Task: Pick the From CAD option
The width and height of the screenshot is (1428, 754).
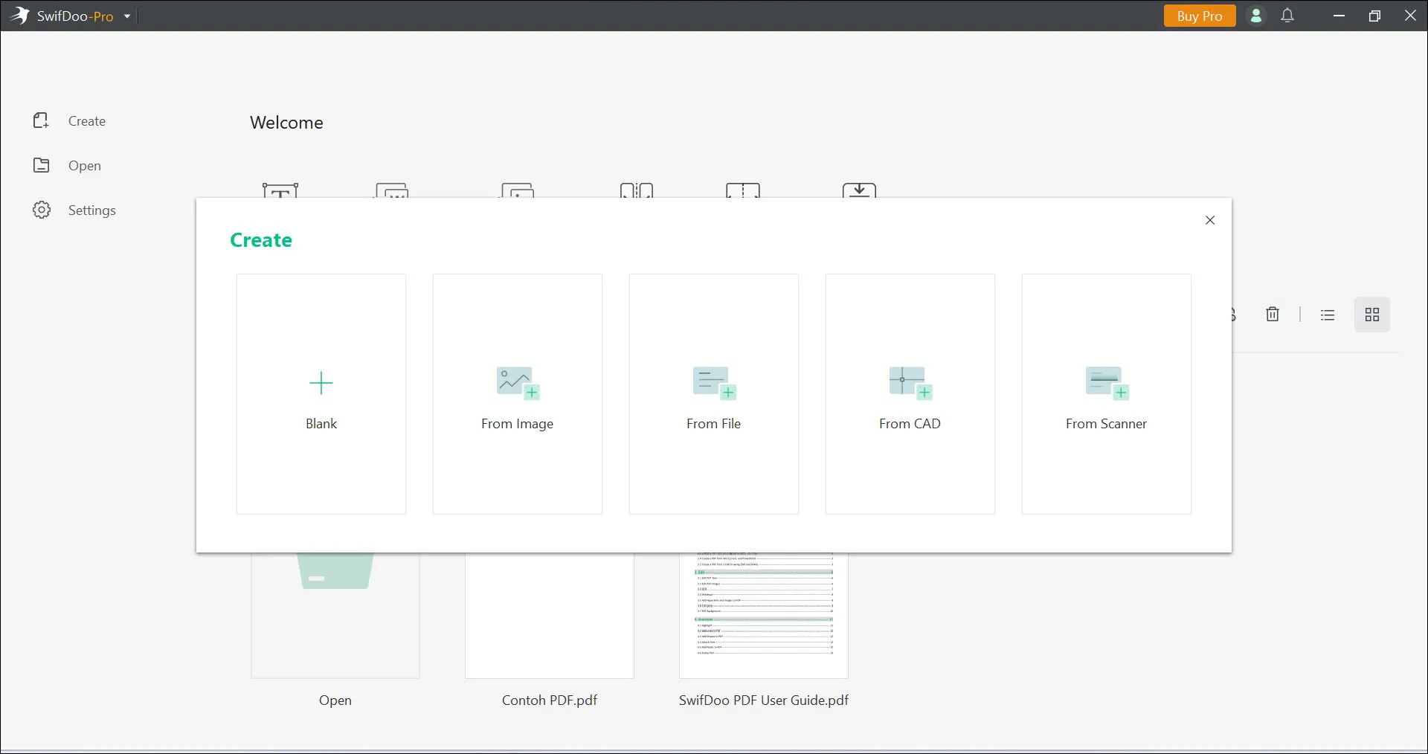Action: pos(910,394)
